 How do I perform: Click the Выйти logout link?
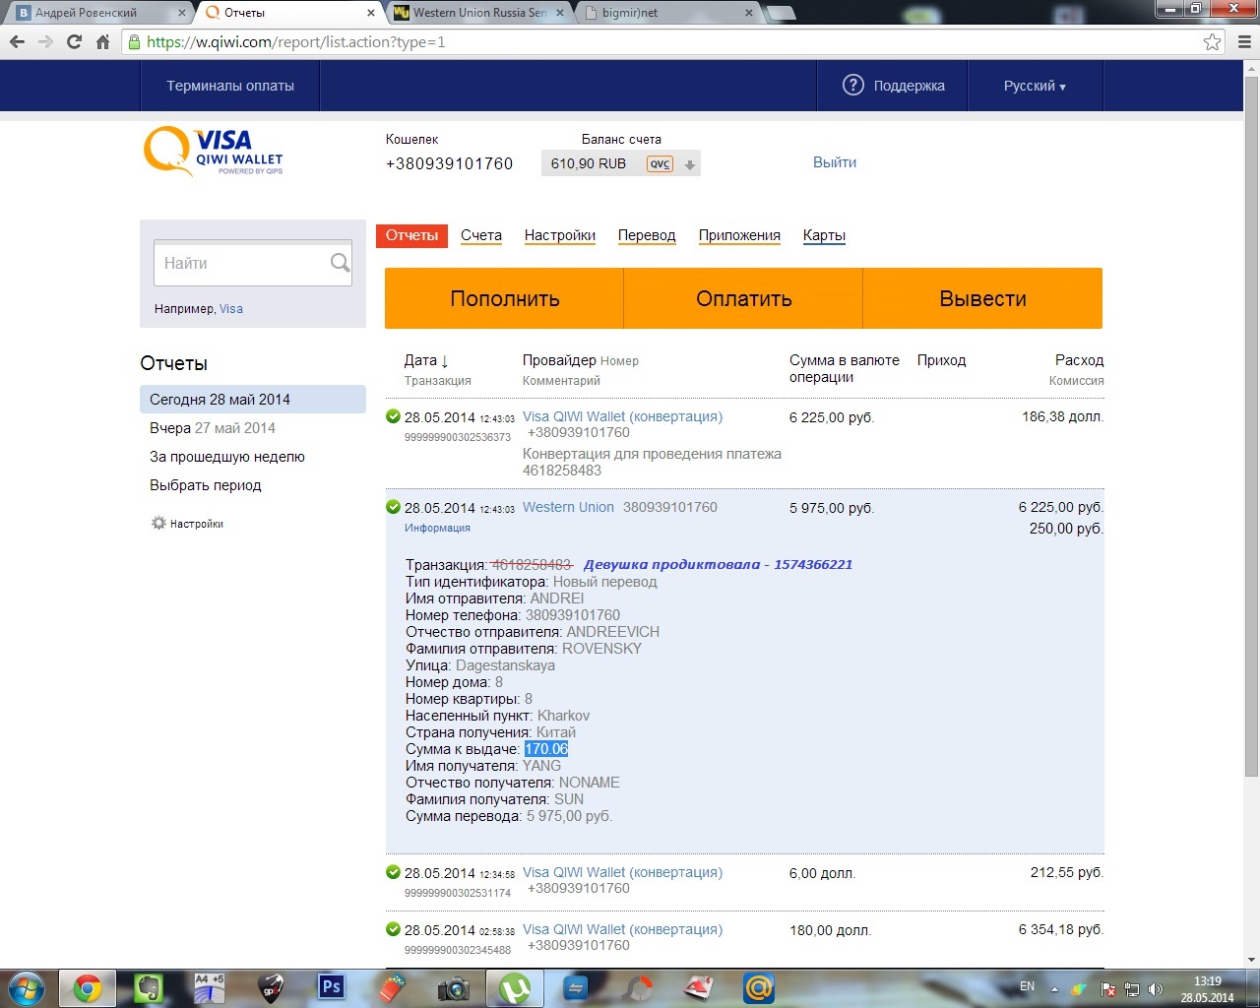(835, 162)
